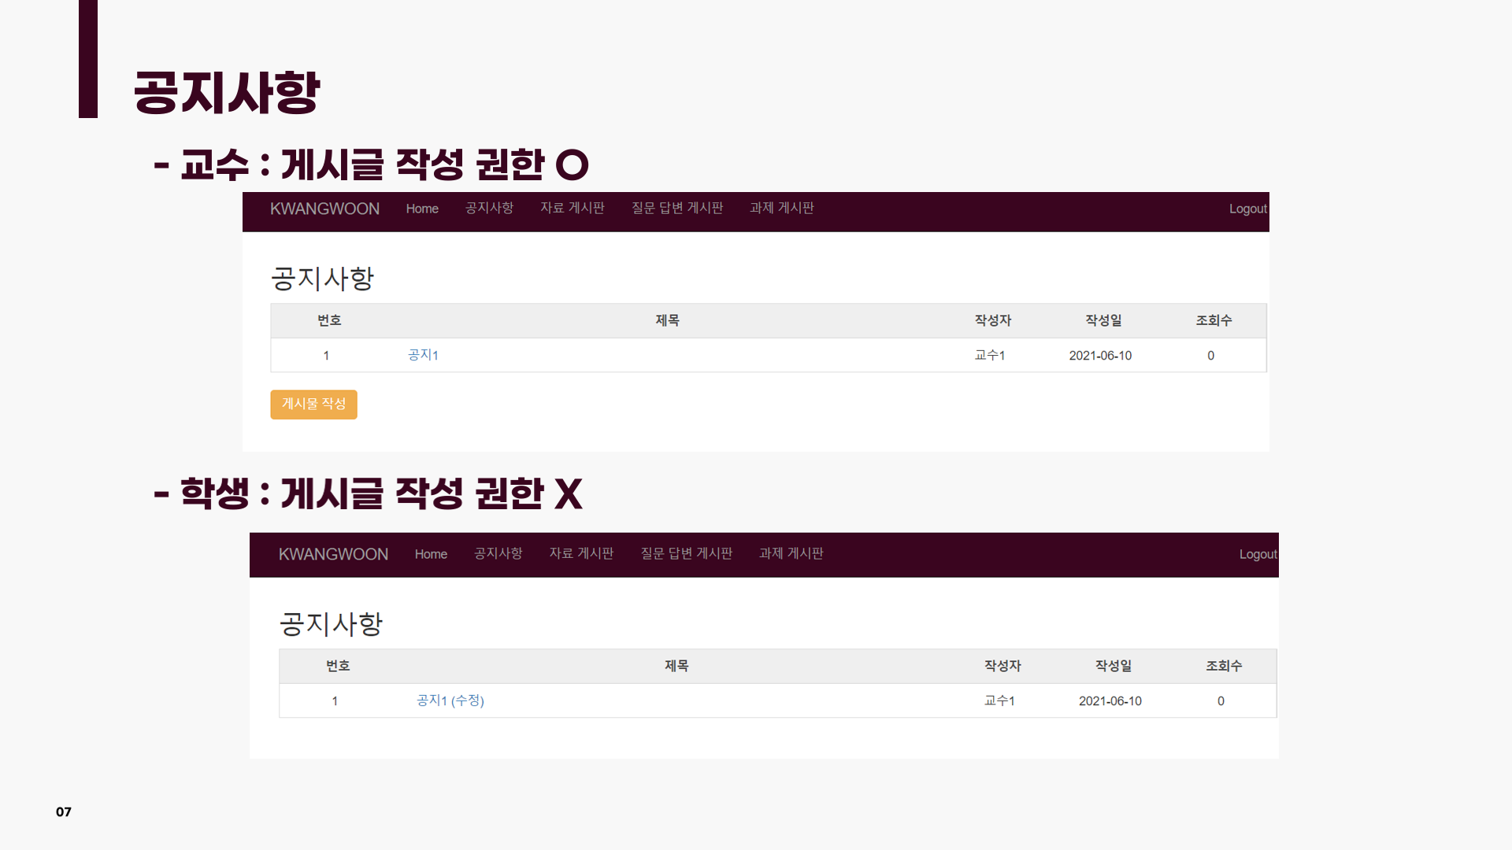Open 공지사항 from the student navbar
Screen dimensions: 1512x850
[x=498, y=554]
